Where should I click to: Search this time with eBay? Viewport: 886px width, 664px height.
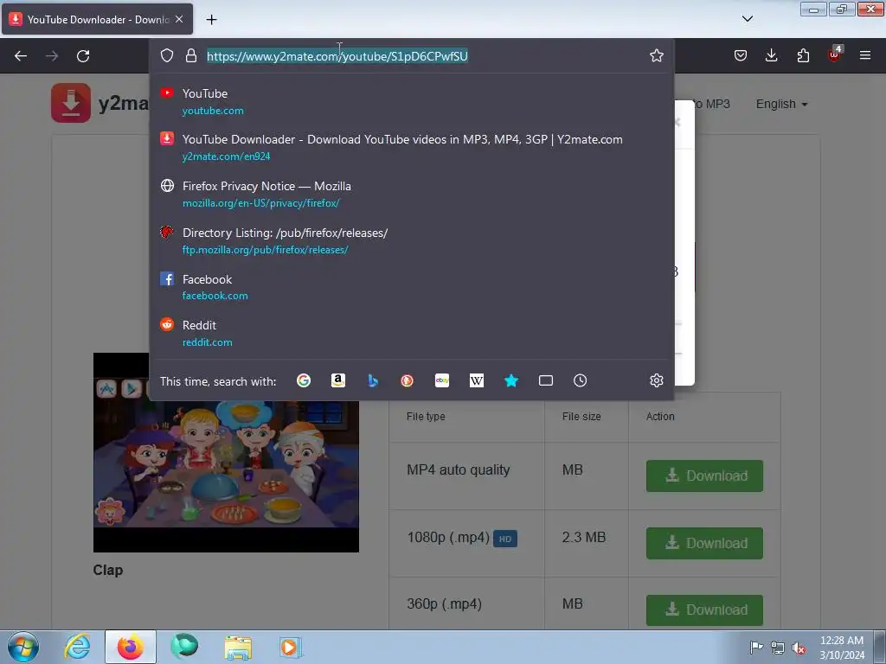pyautogui.click(x=442, y=380)
